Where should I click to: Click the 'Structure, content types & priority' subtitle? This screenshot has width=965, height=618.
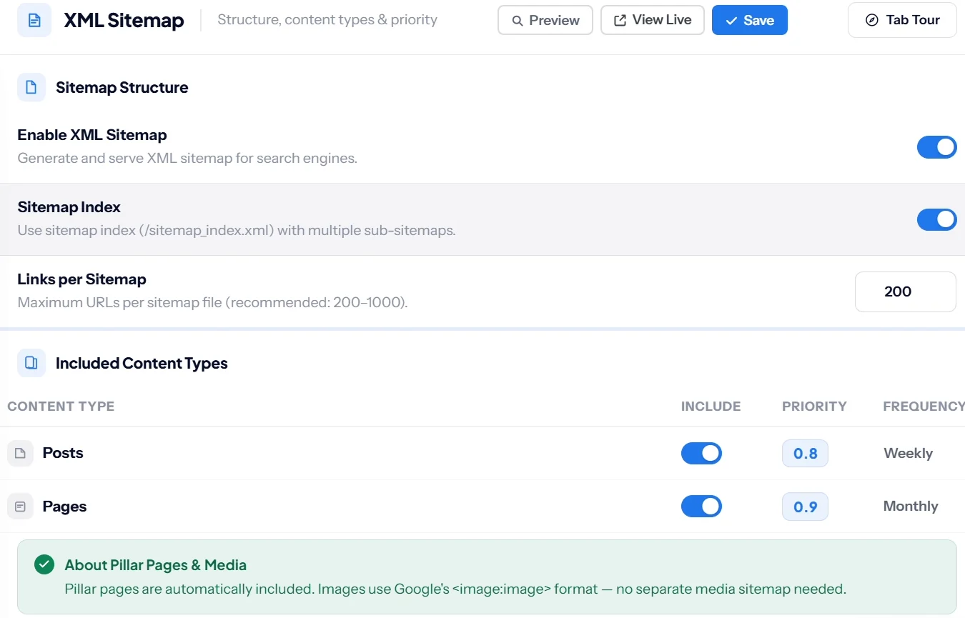[327, 20]
